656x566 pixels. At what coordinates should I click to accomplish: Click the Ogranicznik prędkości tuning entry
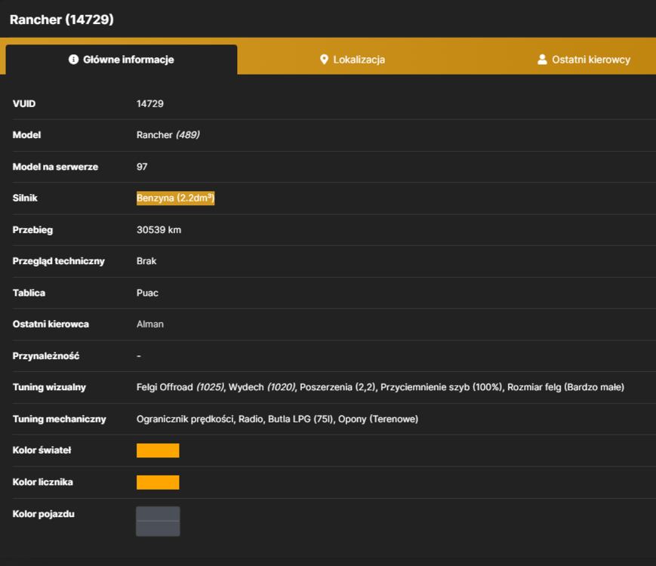(x=185, y=419)
